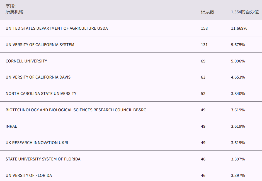Click the 4.653% percentage for UC Davis
Screen dimensions: 262x181
pyautogui.click(x=238, y=77)
